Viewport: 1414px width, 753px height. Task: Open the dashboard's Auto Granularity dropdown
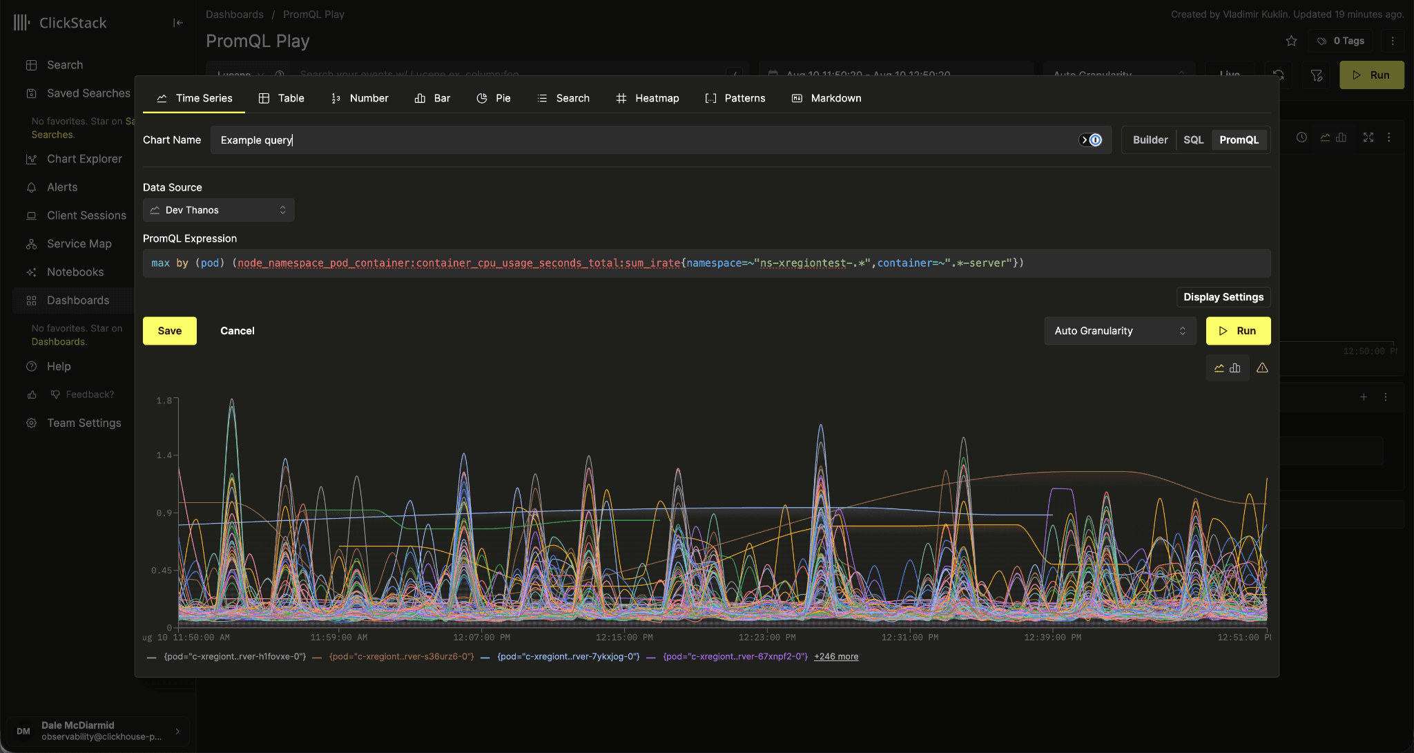1118,75
